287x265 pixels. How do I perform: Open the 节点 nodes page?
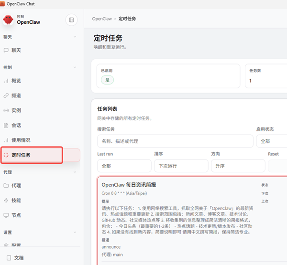pos(16,215)
